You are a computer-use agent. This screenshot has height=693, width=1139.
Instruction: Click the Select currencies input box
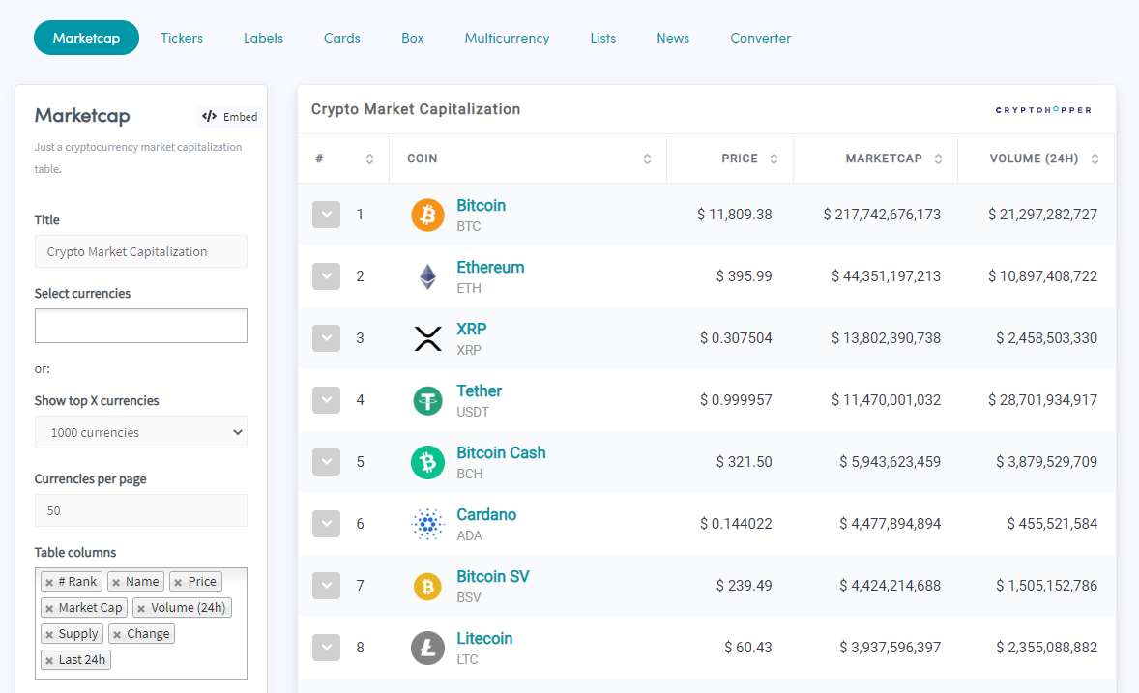141,326
